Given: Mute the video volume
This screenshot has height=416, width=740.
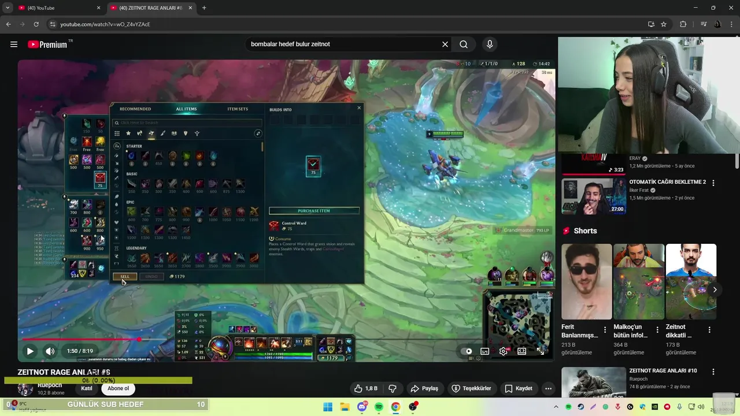Looking at the screenshot, I should (50, 351).
